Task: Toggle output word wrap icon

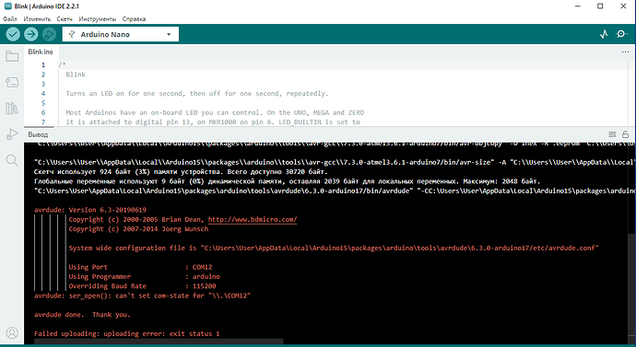Action: [x=612, y=134]
